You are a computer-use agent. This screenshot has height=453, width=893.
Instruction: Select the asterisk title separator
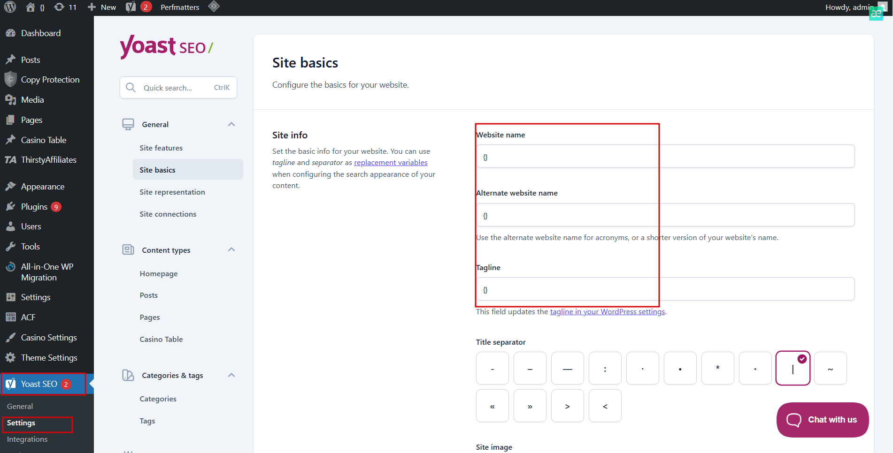coord(717,369)
